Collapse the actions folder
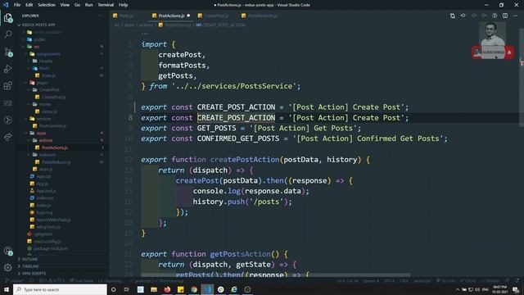 (x=46, y=140)
